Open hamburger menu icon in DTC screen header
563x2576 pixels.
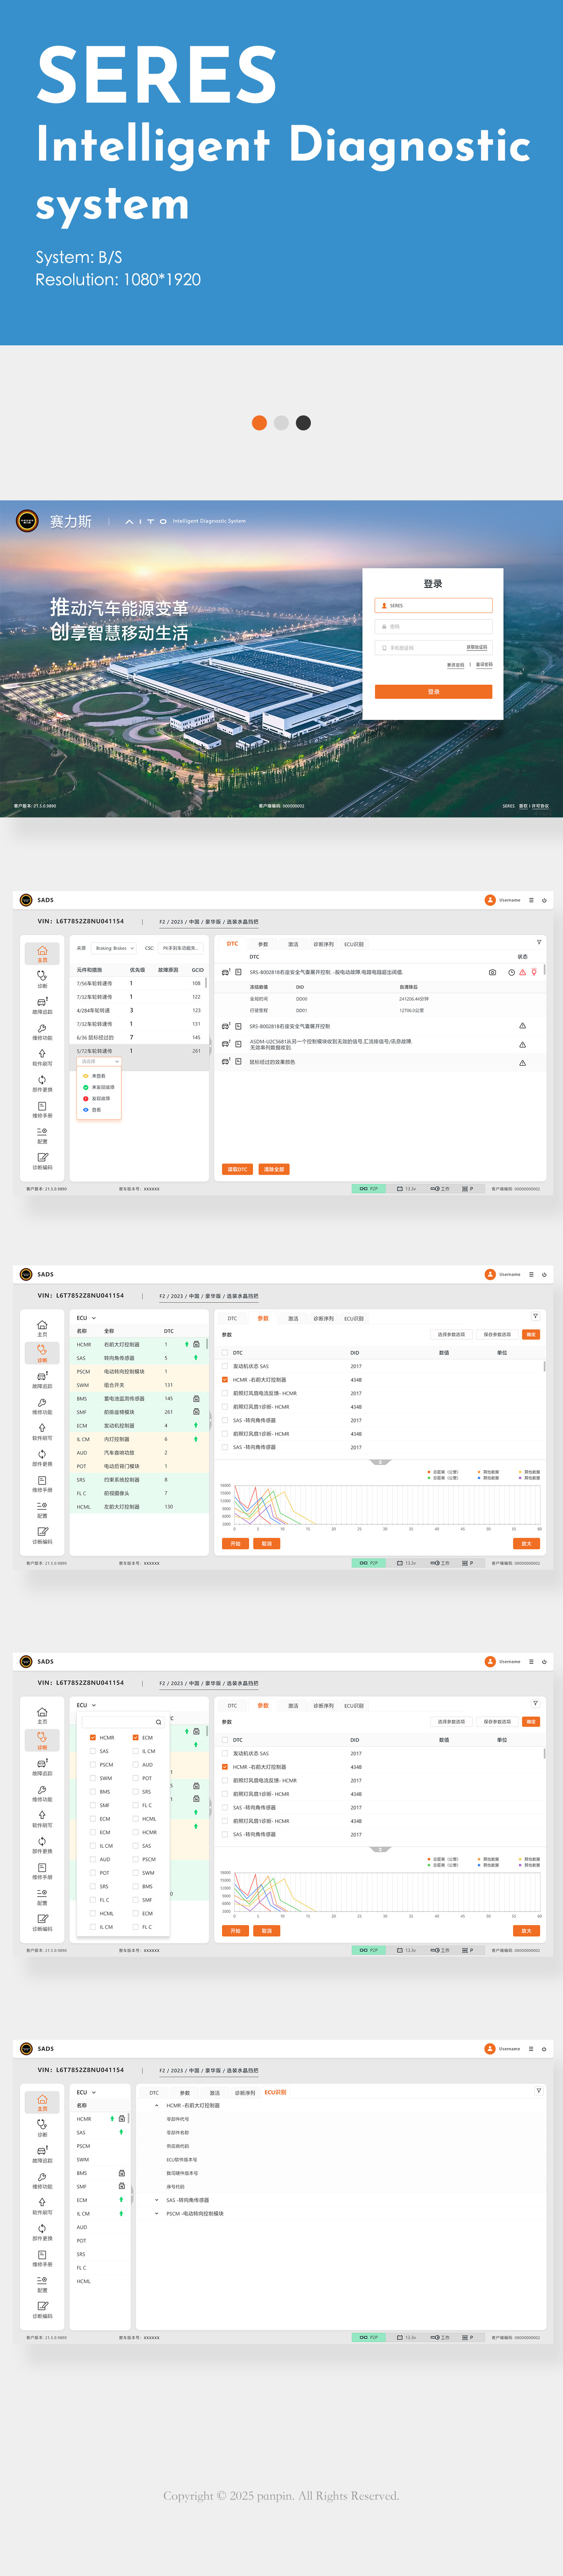[531, 900]
